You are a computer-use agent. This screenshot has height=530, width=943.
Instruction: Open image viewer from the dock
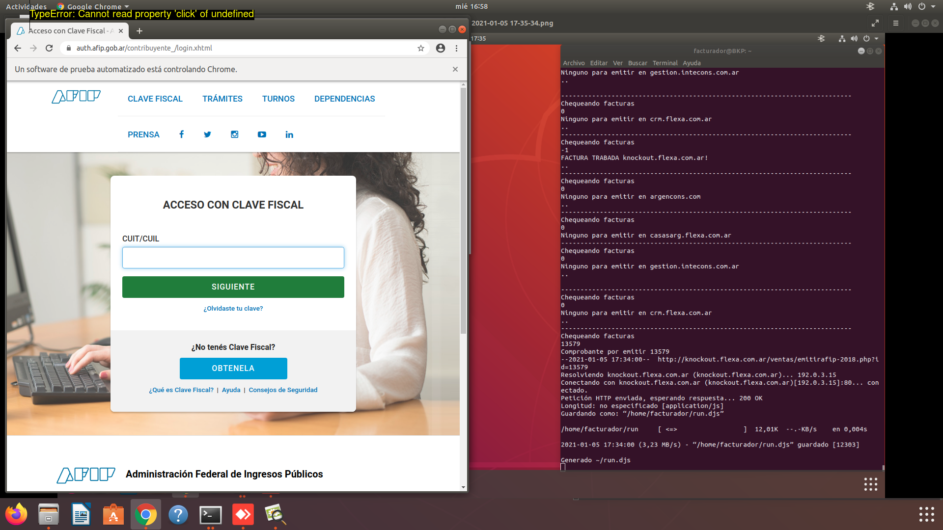click(276, 514)
